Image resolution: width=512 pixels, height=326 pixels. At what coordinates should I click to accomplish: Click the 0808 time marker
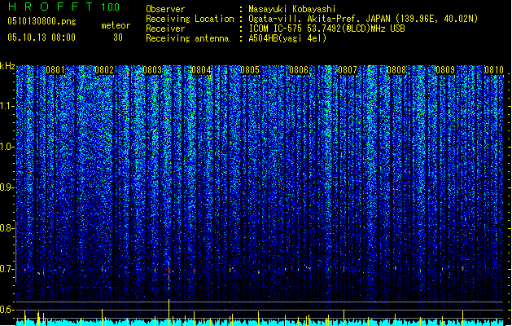click(396, 70)
